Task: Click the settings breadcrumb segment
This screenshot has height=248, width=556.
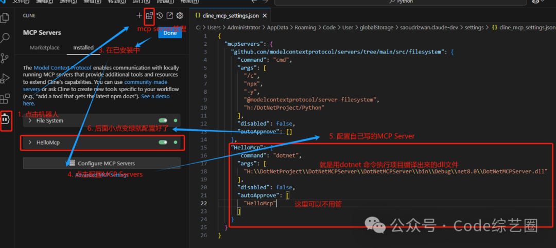Action: click(x=474, y=27)
